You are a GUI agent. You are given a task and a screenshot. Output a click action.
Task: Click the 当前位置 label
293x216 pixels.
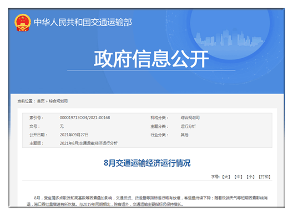26,101
